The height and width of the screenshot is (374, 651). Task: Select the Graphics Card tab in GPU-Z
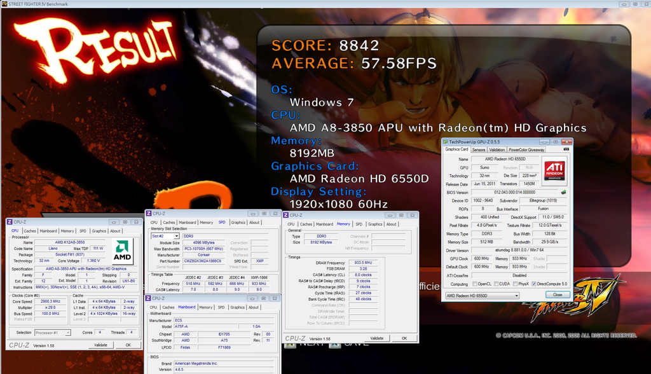[456, 149]
